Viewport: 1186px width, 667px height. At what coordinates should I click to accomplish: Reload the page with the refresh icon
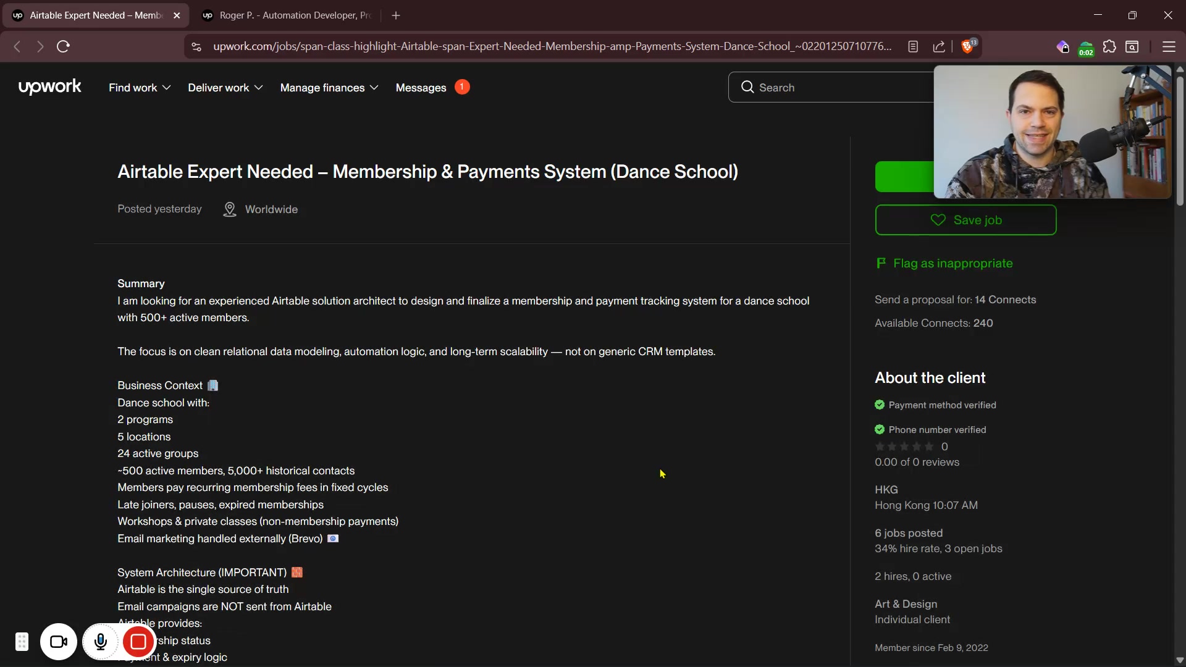[63, 46]
